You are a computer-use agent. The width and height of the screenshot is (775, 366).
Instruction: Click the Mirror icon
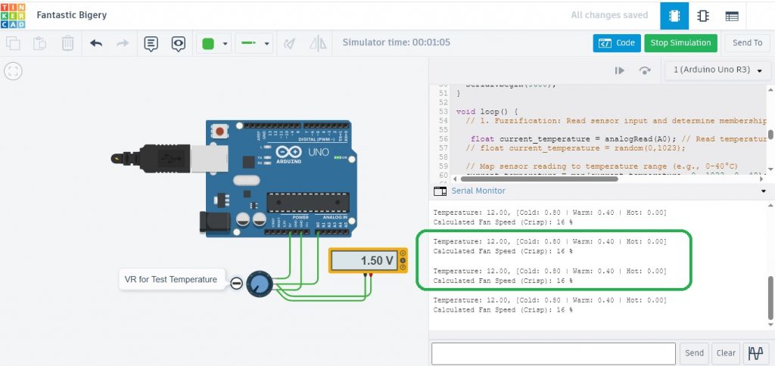point(319,43)
